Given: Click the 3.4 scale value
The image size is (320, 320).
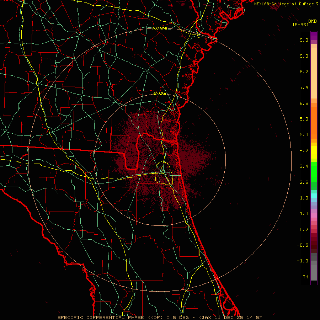Looking at the screenshot, I should (304, 166).
